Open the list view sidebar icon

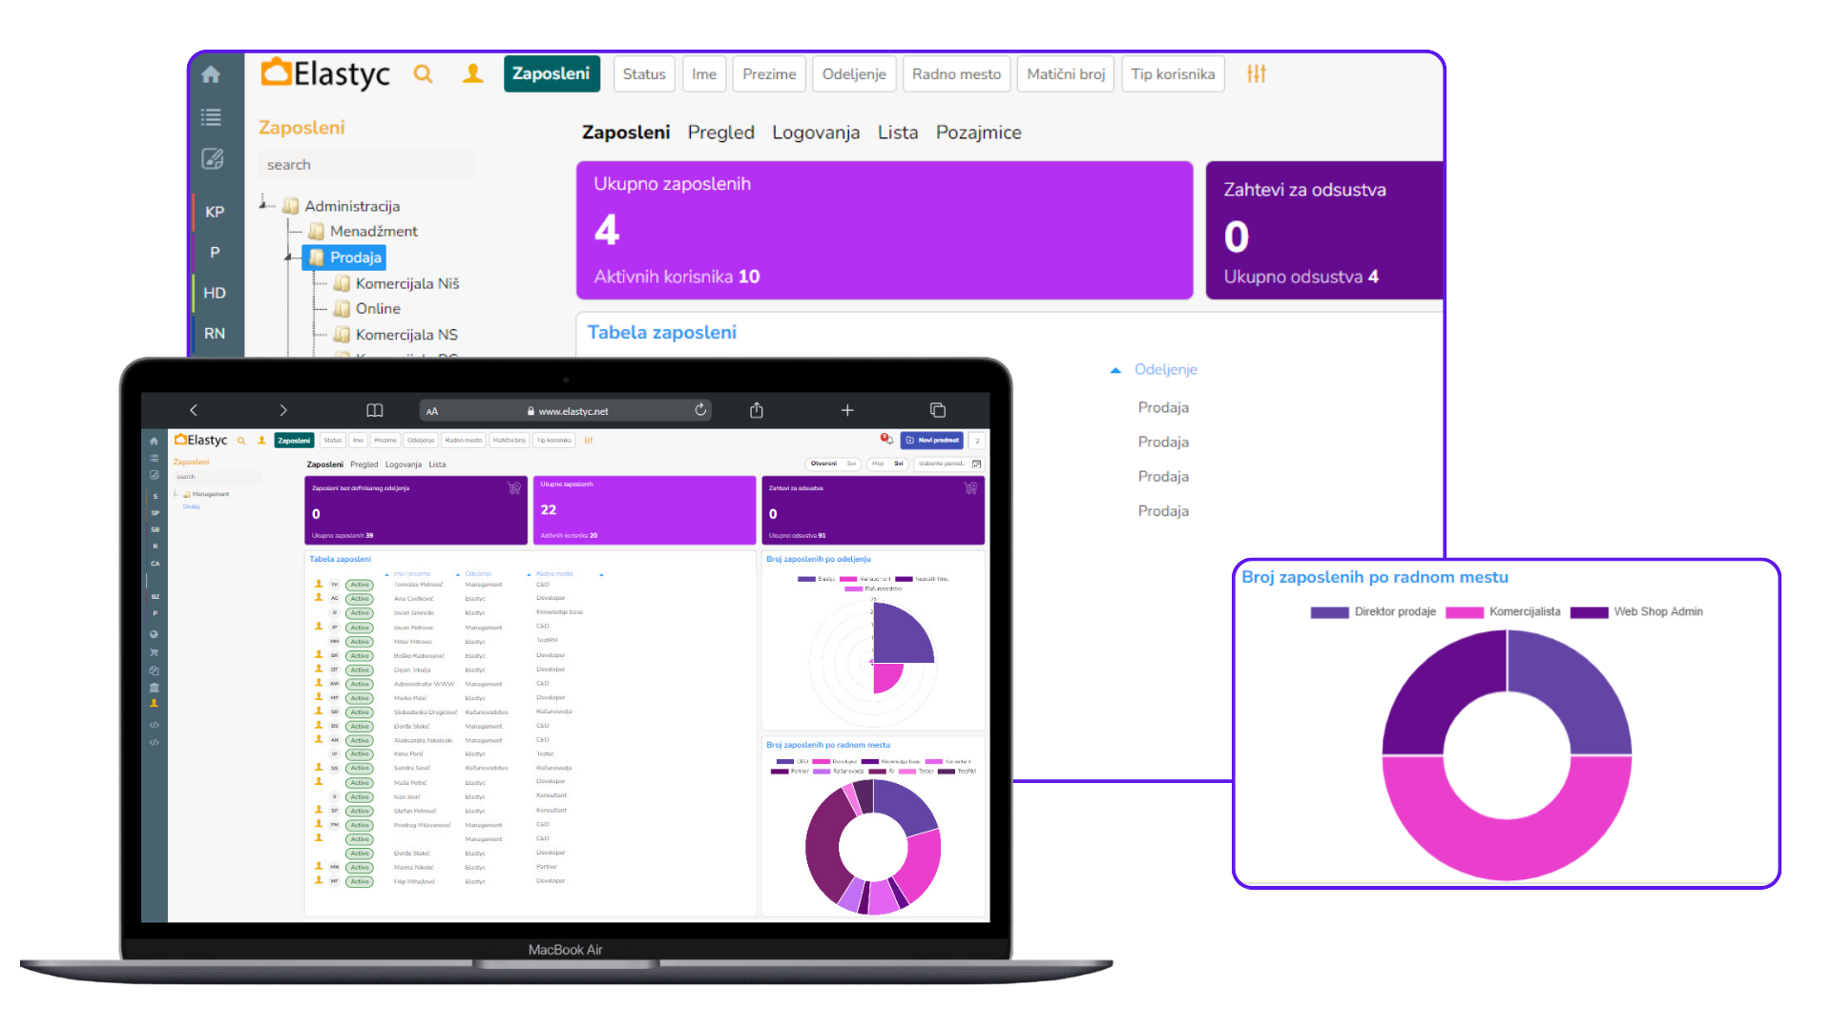211,117
